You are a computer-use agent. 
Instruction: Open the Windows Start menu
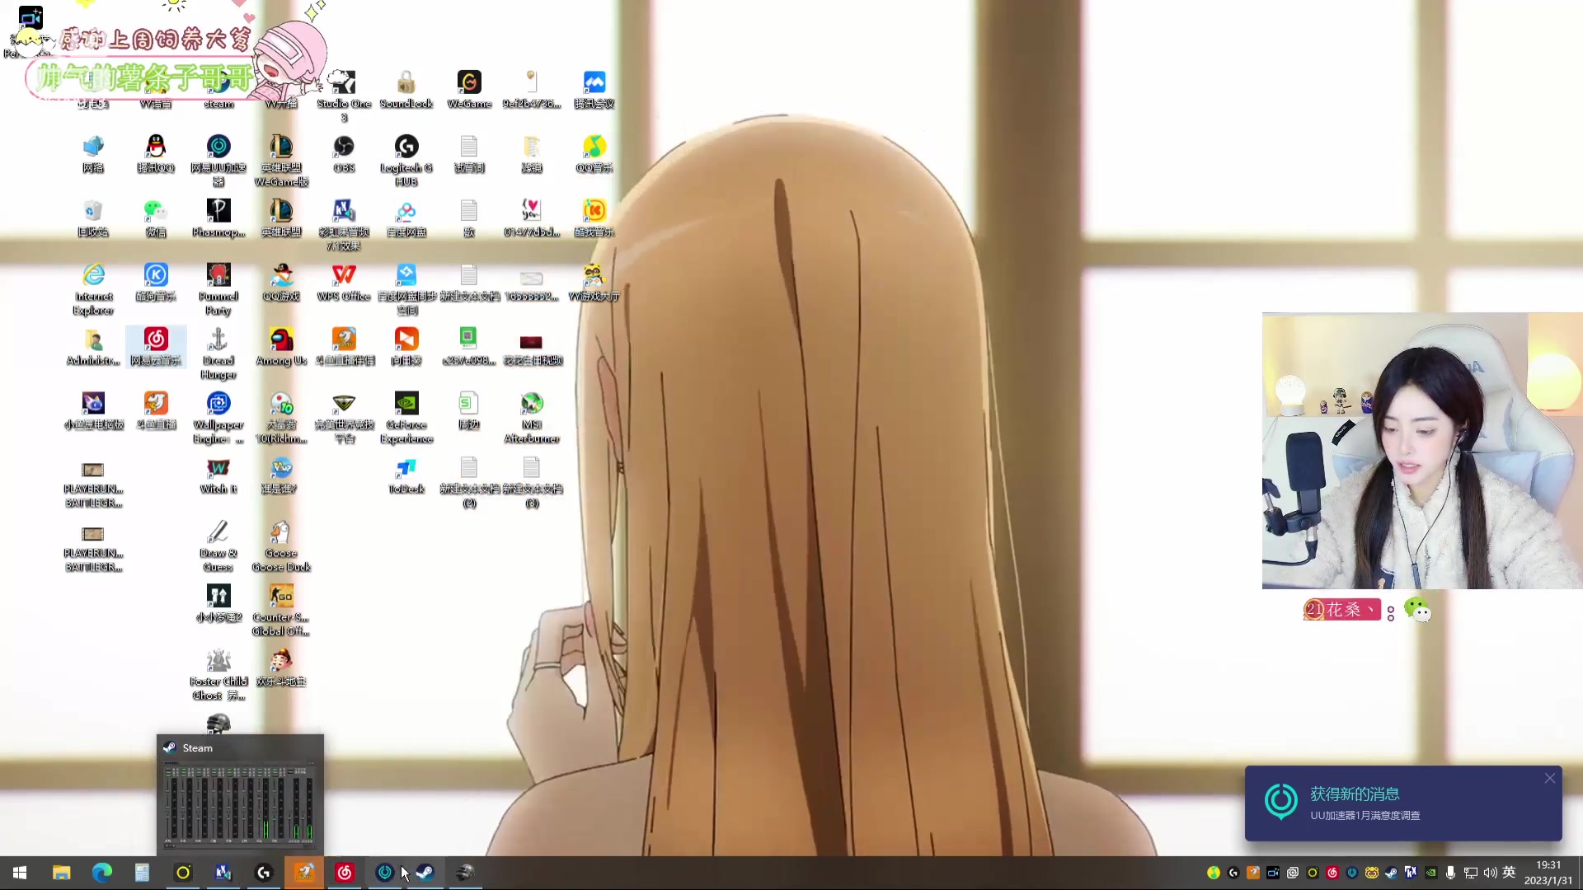(20, 873)
